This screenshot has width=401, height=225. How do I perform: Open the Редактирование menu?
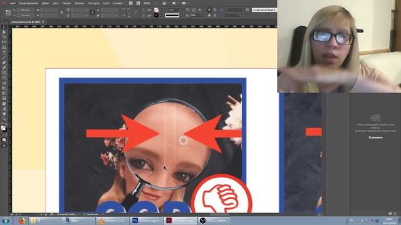point(29,3)
